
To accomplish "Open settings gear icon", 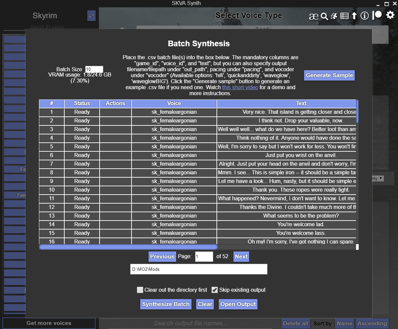I will [x=390, y=15].
